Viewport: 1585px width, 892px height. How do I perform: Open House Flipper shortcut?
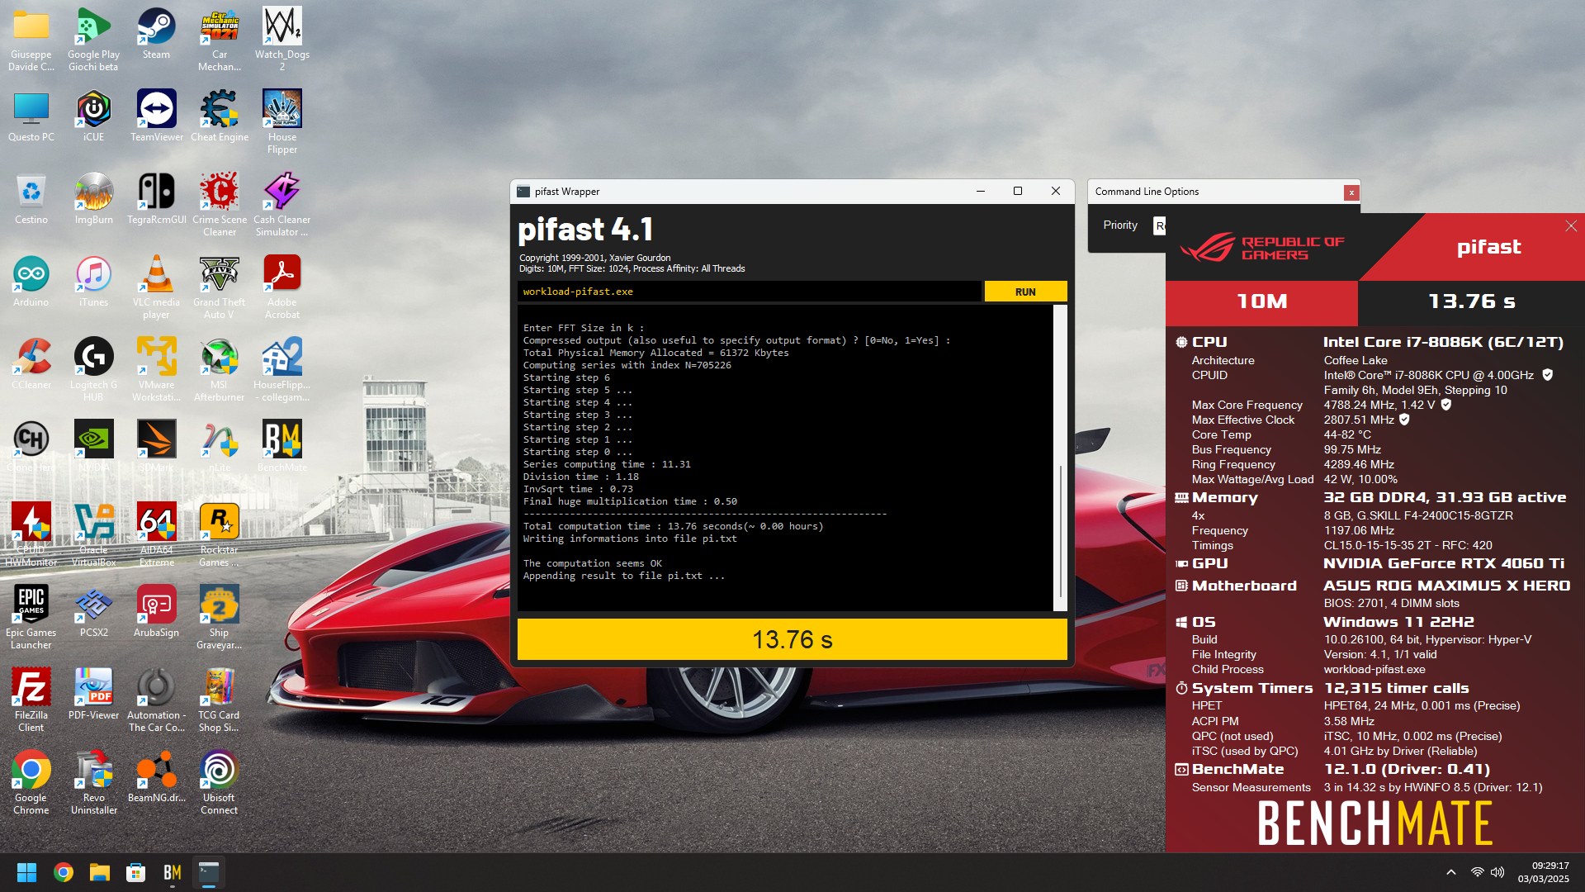(x=282, y=122)
